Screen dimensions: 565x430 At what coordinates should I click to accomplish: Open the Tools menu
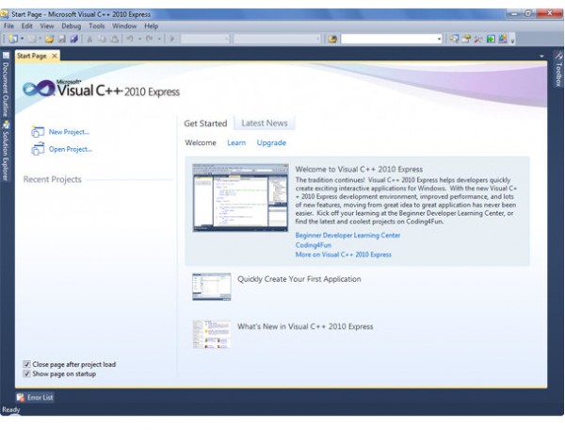click(x=97, y=26)
